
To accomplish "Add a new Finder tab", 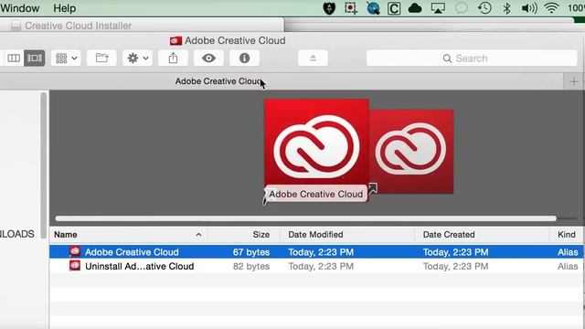I will click(574, 81).
